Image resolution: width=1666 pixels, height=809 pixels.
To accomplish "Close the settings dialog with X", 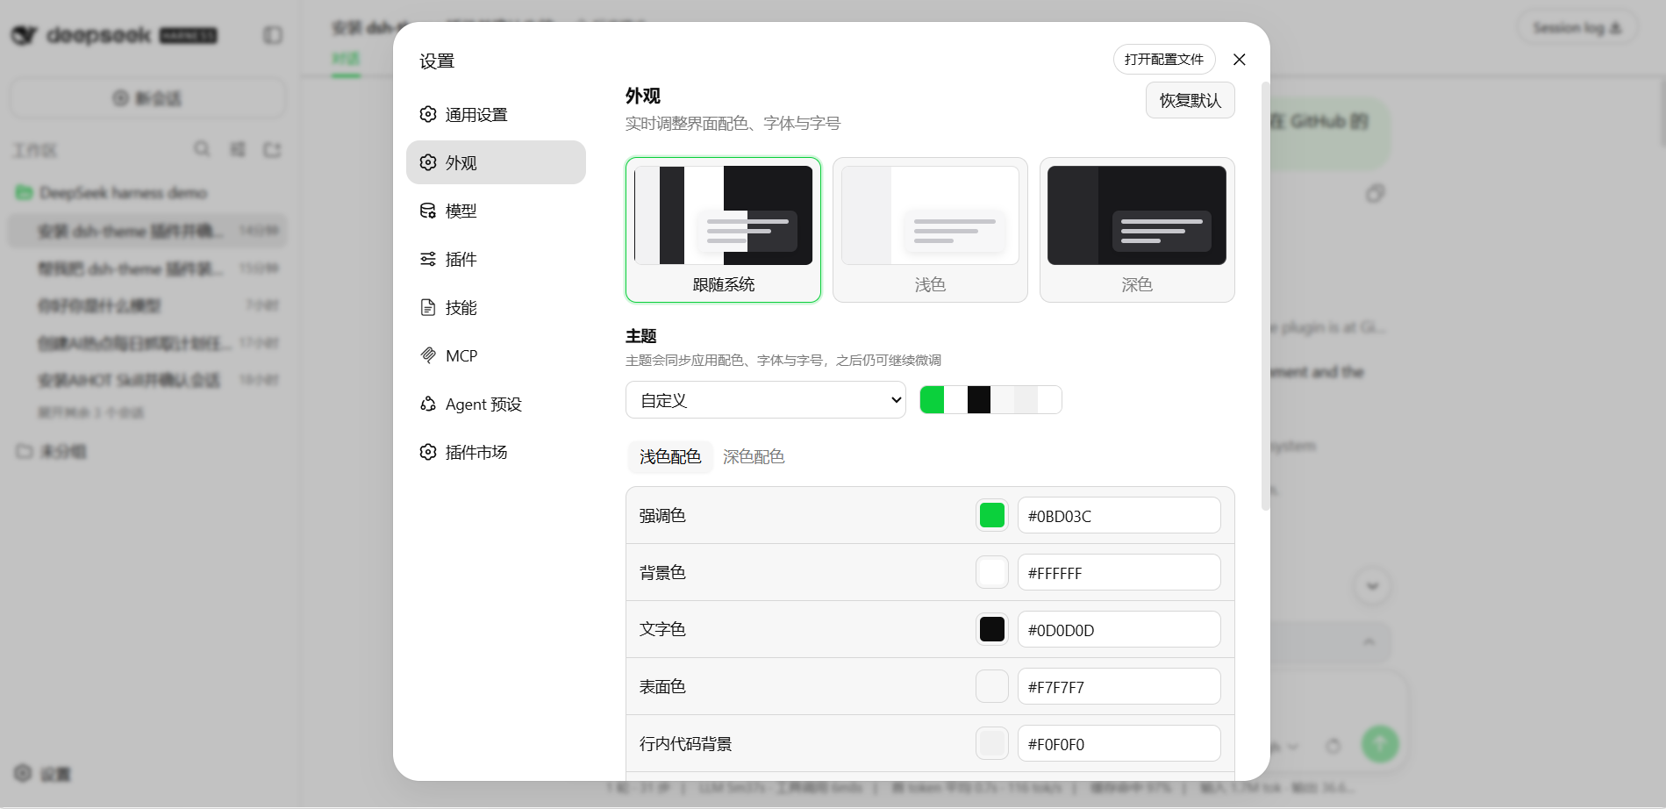I will point(1239,60).
